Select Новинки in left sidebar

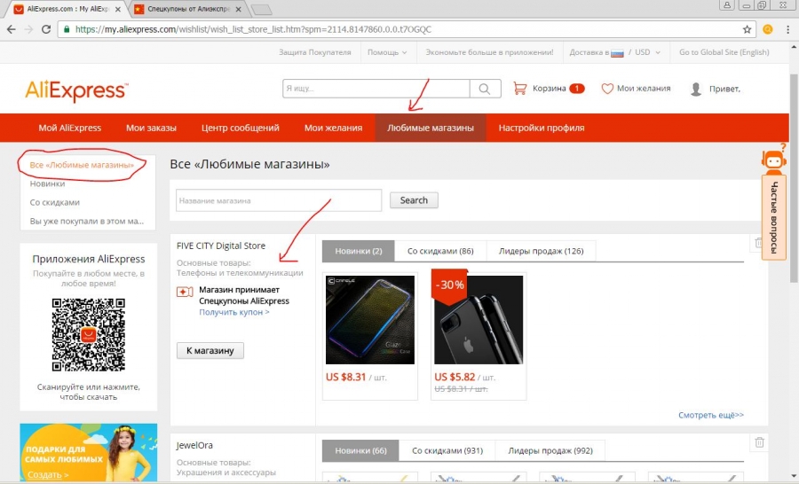47,183
